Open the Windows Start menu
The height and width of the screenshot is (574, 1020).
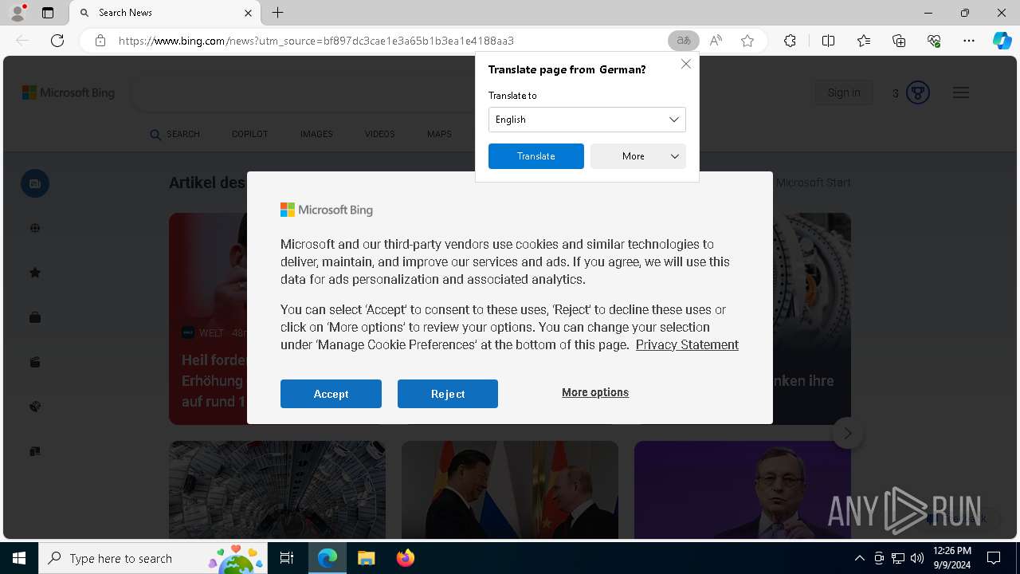(19, 558)
